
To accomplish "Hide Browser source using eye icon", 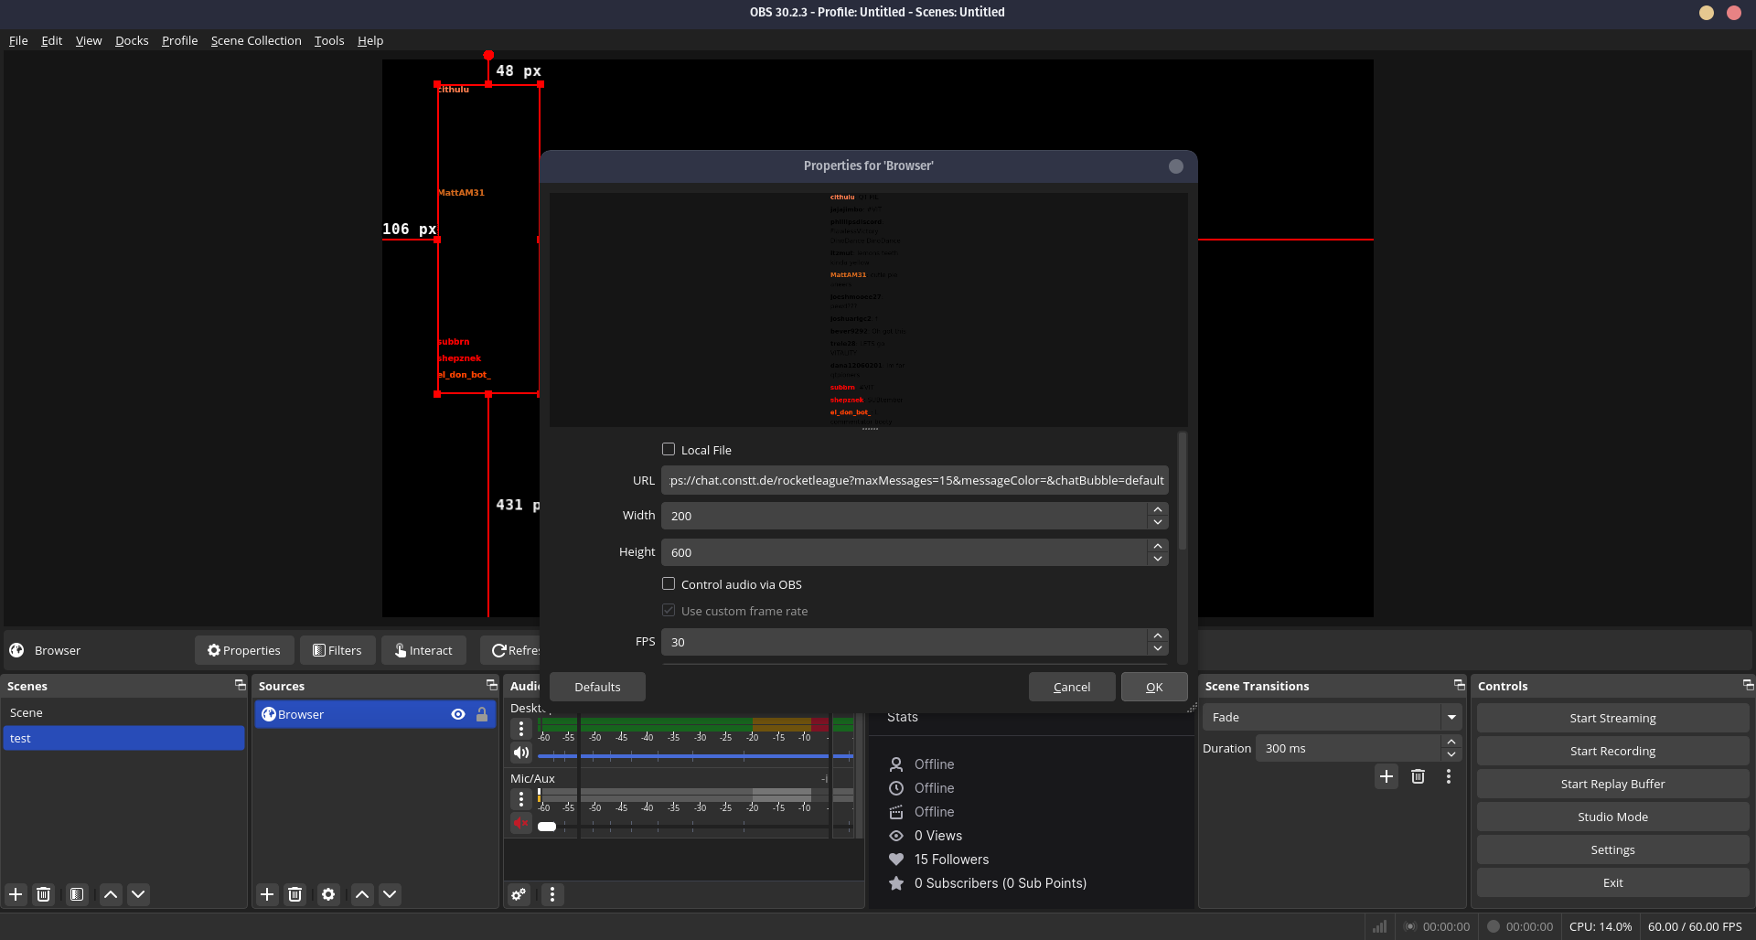I will 458,714.
